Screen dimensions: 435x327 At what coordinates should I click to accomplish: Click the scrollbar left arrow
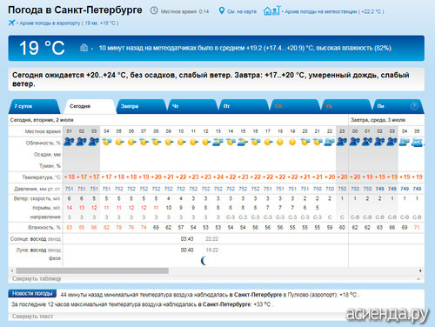click(x=12, y=270)
